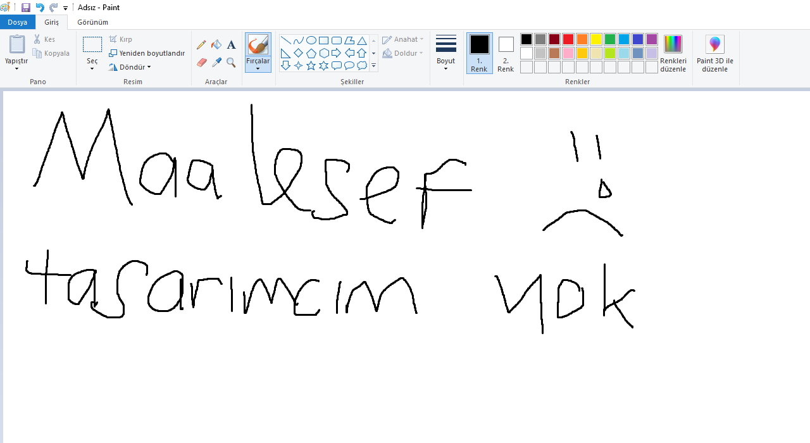Select the Color picker eyedropper tool

click(216, 62)
